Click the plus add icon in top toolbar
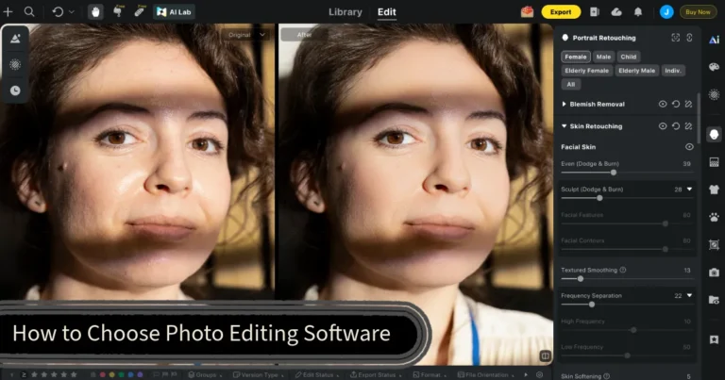725x380 pixels. pyautogui.click(x=8, y=11)
